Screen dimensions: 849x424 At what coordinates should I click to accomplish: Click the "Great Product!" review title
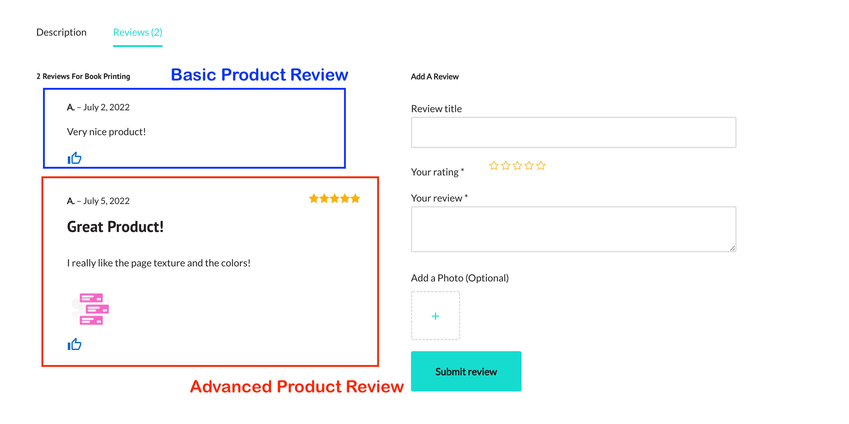(115, 227)
